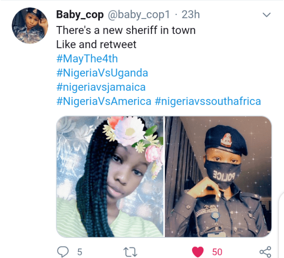Open Baby_cop's profile avatar
This screenshot has height=258, width=284.
pos(29,25)
